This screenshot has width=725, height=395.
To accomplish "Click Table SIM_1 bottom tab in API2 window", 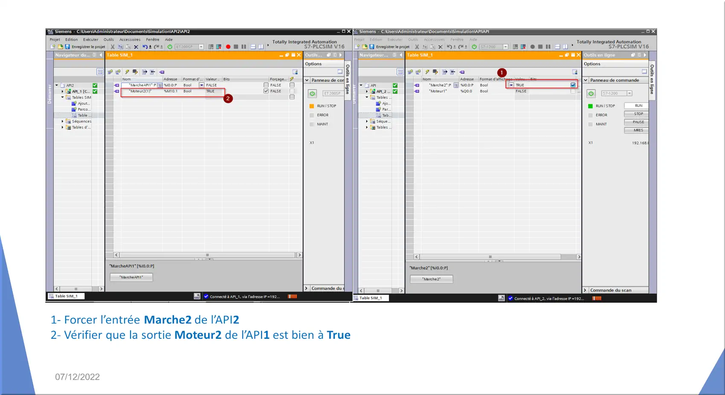I will pyautogui.click(x=66, y=296).
